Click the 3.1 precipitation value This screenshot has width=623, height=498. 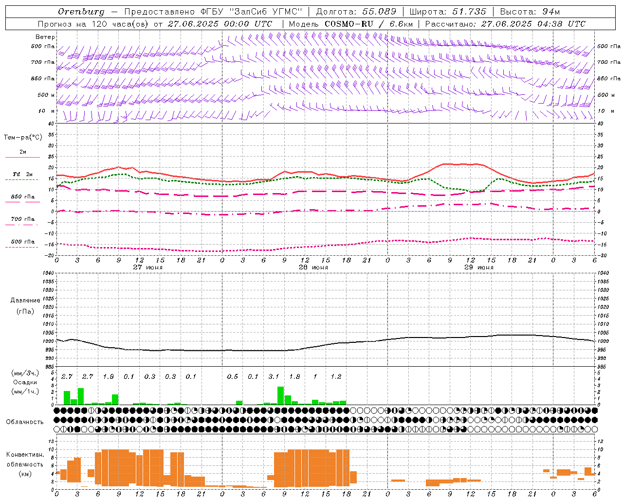pyautogui.click(x=274, y=376)
